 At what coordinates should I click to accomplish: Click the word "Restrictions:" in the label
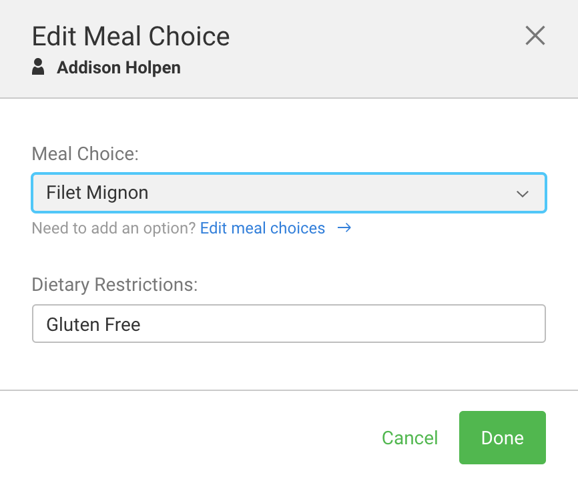tap(147, 285)
